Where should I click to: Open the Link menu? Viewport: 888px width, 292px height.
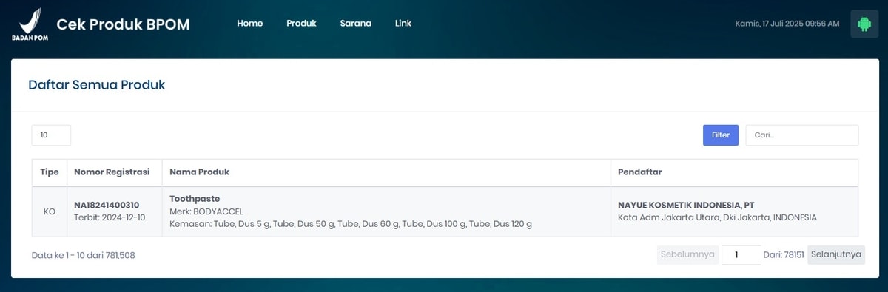(x=403, y=23)
